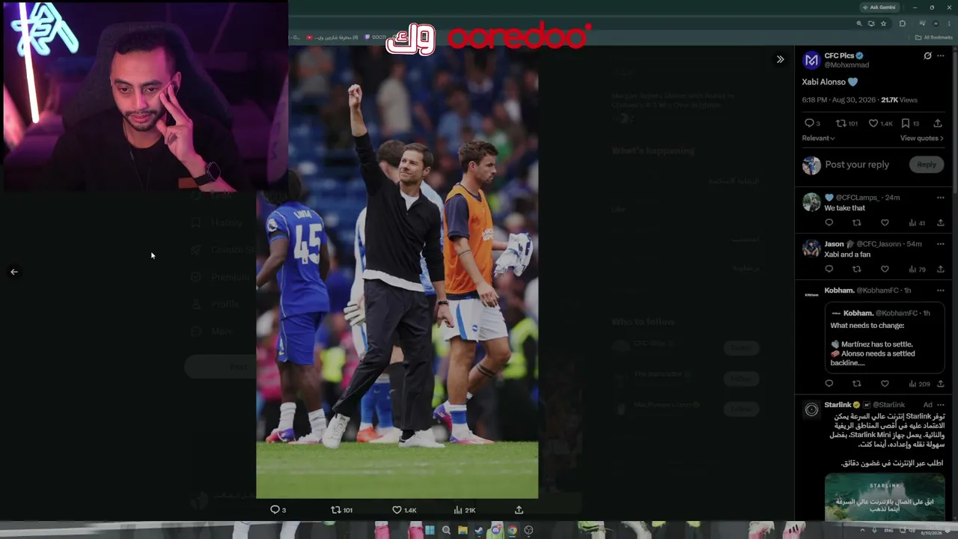Click the 6:18 PM Aug 30, 2026 timestamp
958x539 pixels.
(x=839, y=100)
